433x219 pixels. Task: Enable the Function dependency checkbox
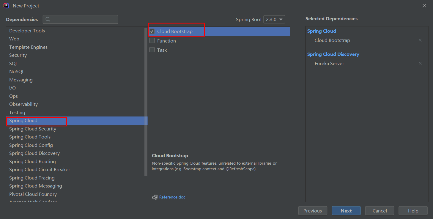pyautogui.click(x=152, y=40)
